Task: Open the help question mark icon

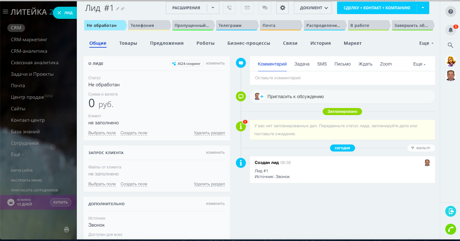Action: pyautogui.click(x=451, y=12)
